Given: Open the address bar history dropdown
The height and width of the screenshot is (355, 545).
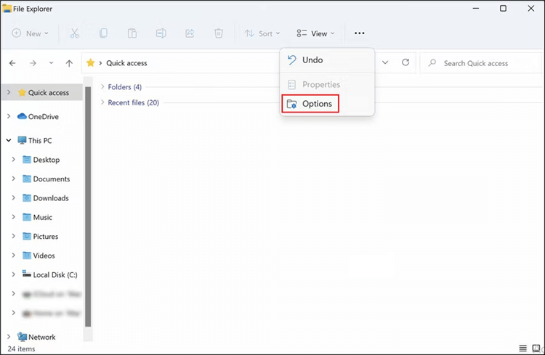Looking at the screenshot, I should 385,62.
